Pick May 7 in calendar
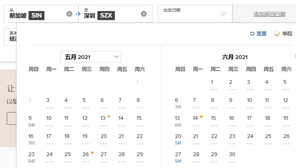Image resolution: width=296 pixels, height=168 pixels. pos(122,103)
